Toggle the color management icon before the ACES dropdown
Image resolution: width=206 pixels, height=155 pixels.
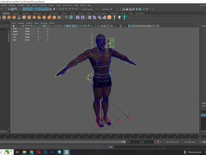pyautogui.click(x=129, y=26)
